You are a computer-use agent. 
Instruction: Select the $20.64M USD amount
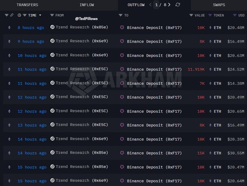(x=236, y=181)
